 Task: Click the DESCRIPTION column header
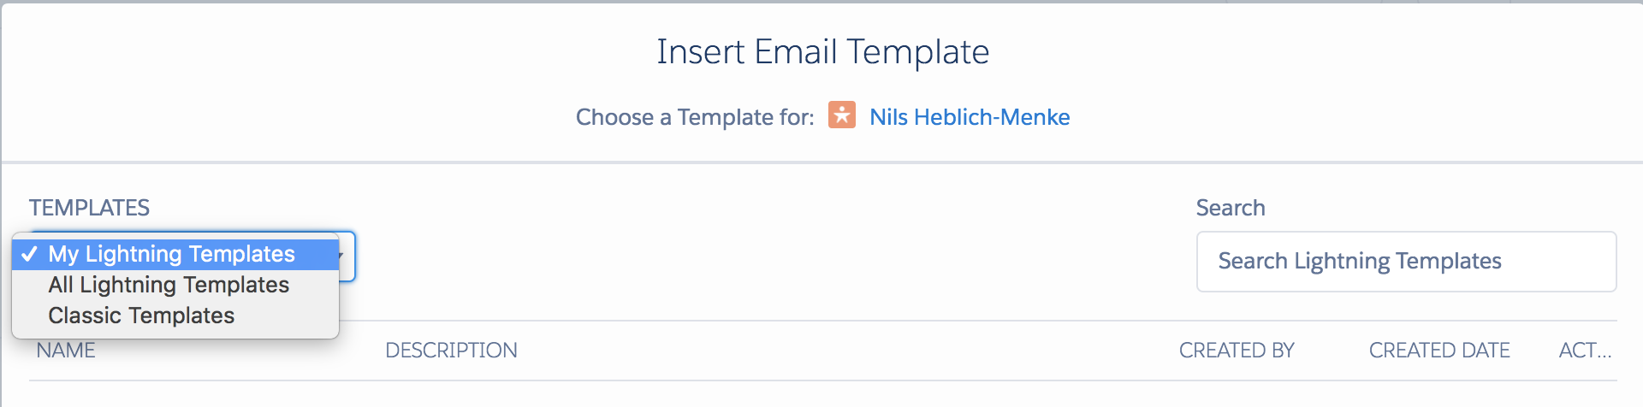click(x=451, y=351)
